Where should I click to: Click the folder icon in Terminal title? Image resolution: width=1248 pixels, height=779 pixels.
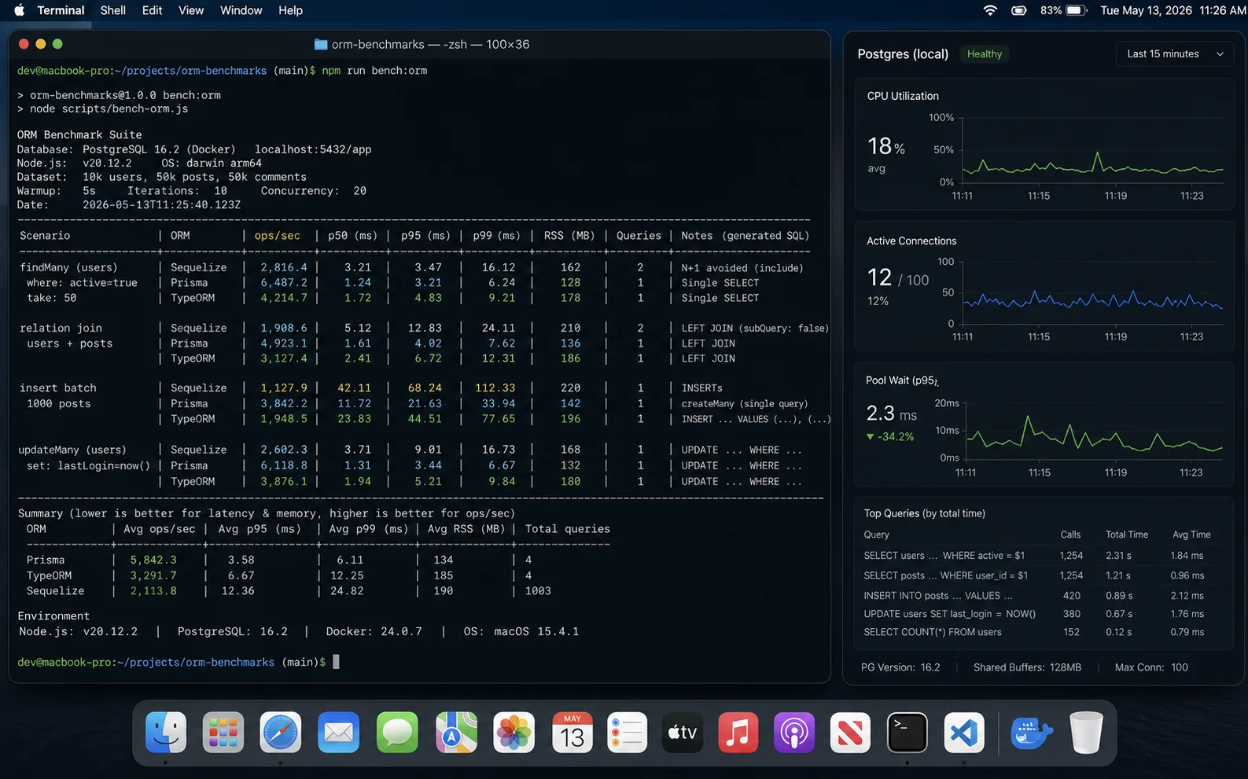click(x=321, y=44)
